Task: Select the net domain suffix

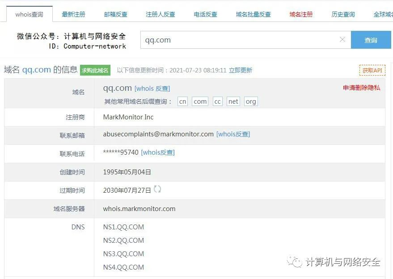Action: click(233, 101)
